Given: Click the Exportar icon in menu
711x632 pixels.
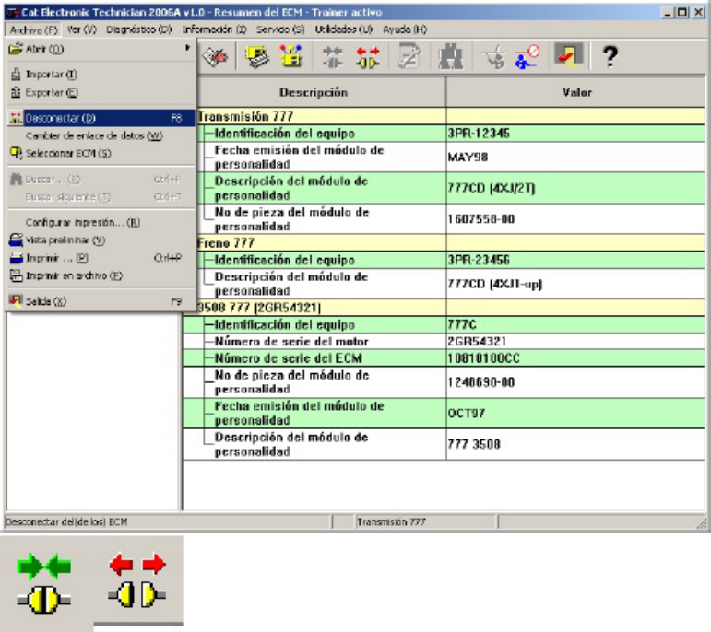Looking at the screenshot, I should coord(16,92).
